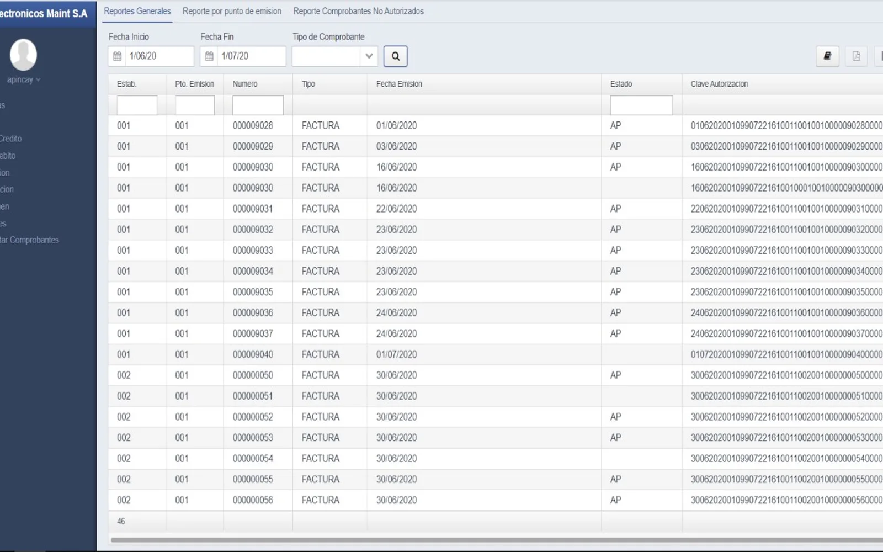Viewport: 883px width, 552px height.
Task: Select invoice number 000009036
Action: click(x=253, y=312)
